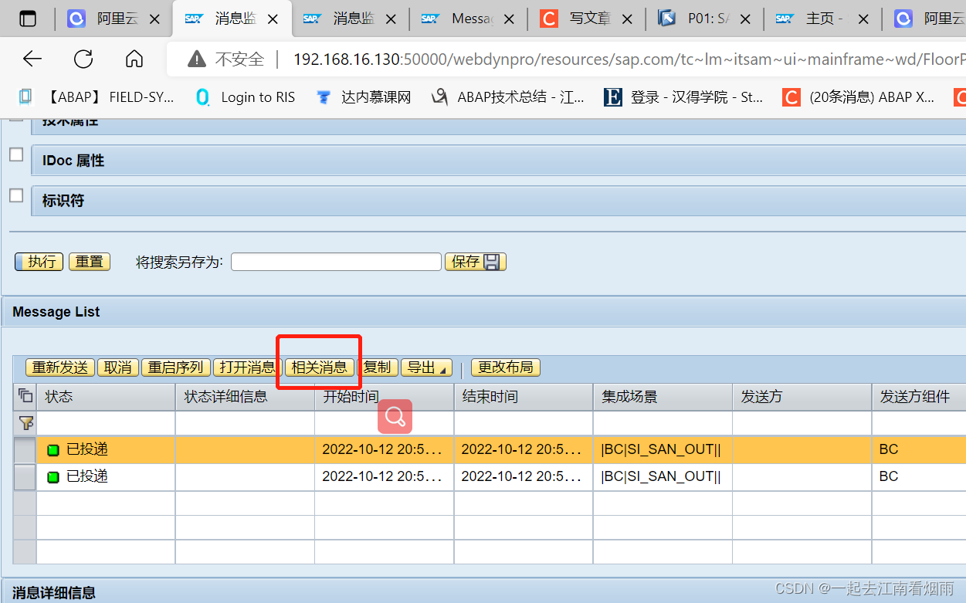The width and height of the screenshot is (966, 603).
Task: Click the filter funnel icon in the status column
Action: (25, 423)
